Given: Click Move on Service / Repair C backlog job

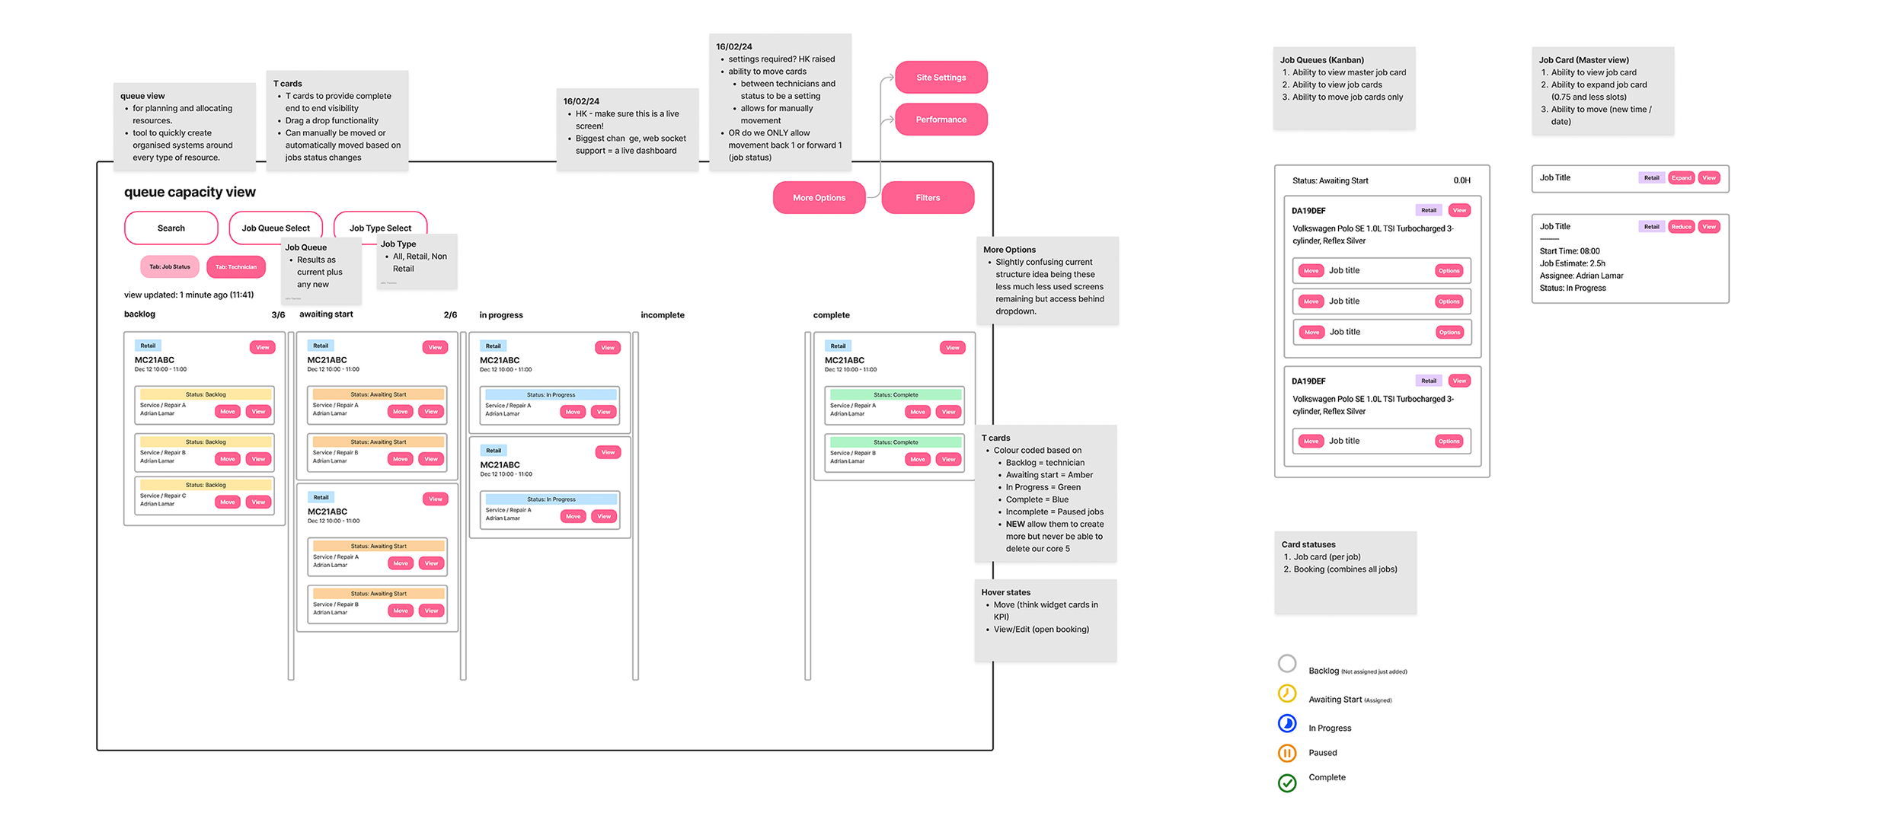Looking at the screenshot, I should coord(227,502).
